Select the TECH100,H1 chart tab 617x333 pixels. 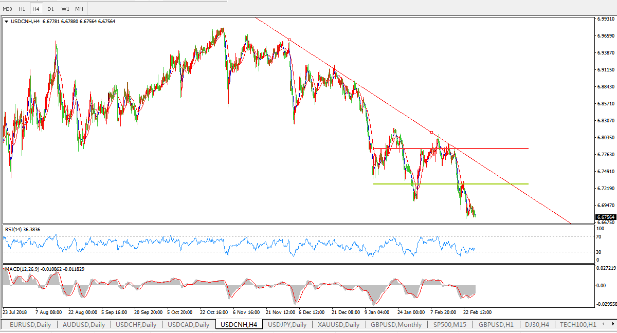point(578,324)
